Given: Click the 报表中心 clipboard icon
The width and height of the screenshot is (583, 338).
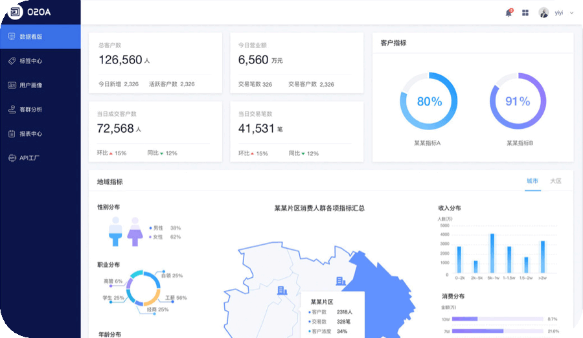Looking at the screenshot, I should (12, 133).
